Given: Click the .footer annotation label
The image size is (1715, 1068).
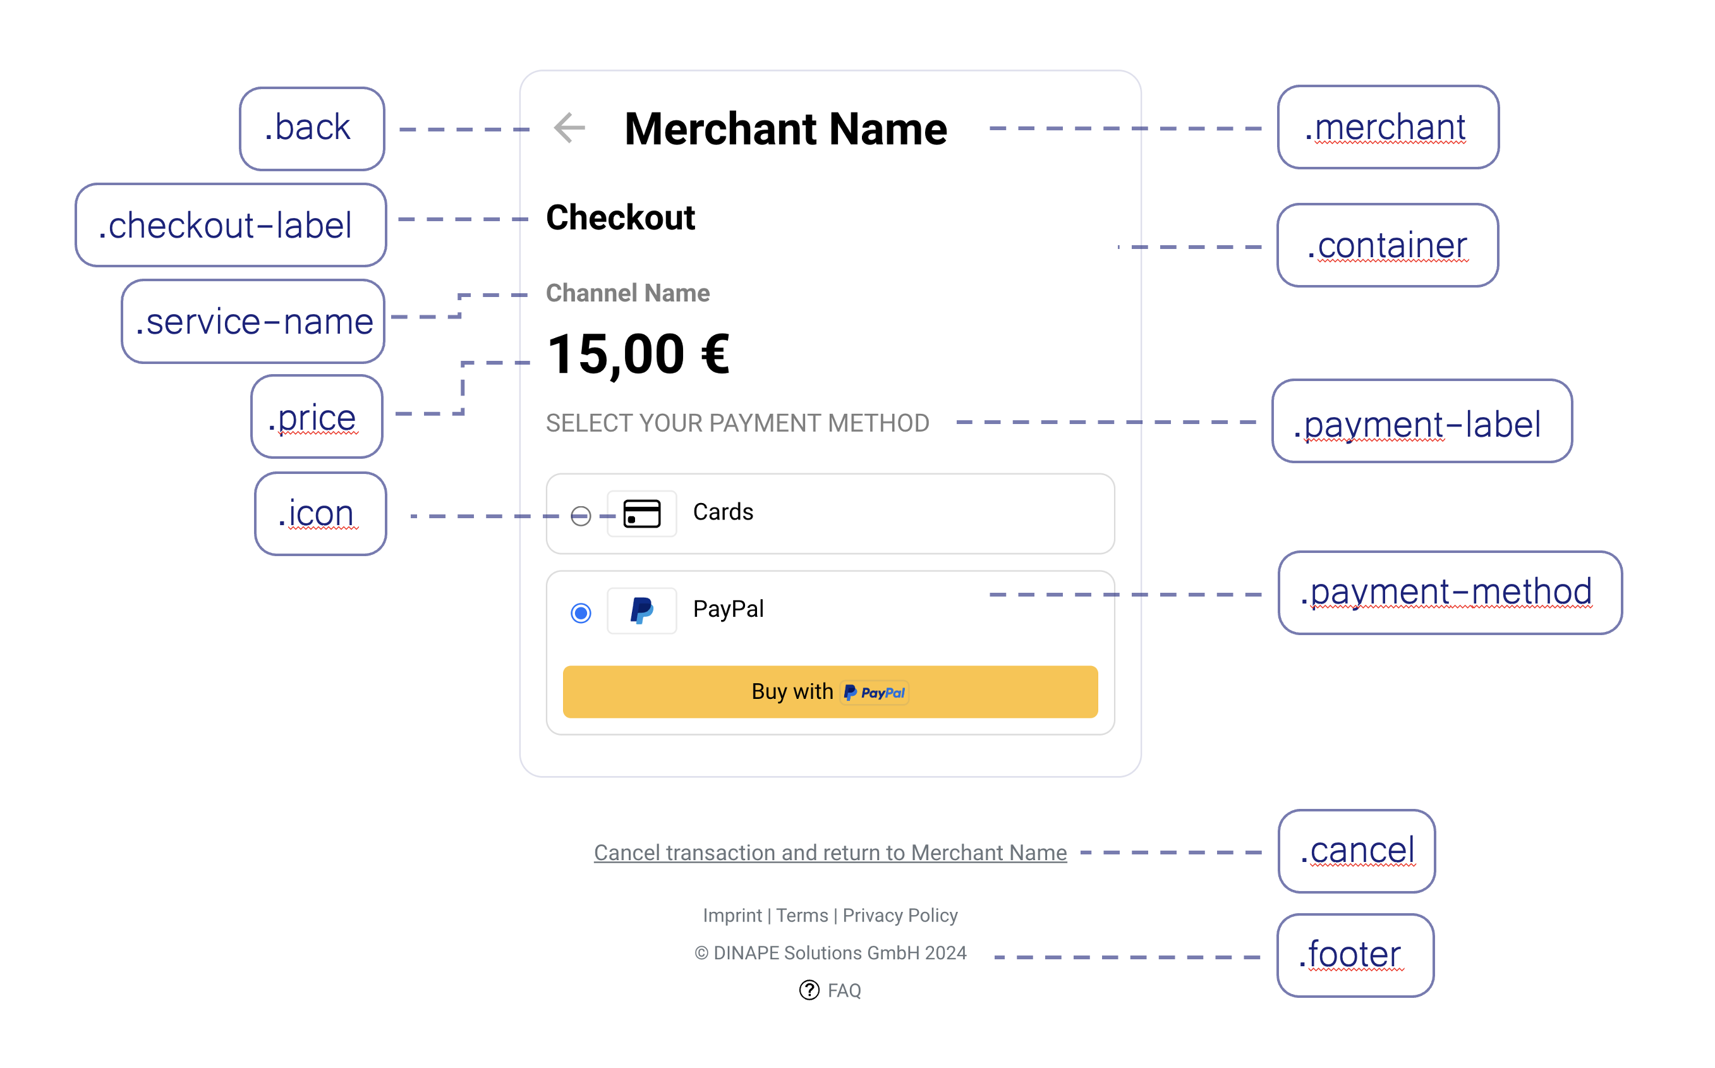Looking at the screenshot, I should coord(1355,955).
